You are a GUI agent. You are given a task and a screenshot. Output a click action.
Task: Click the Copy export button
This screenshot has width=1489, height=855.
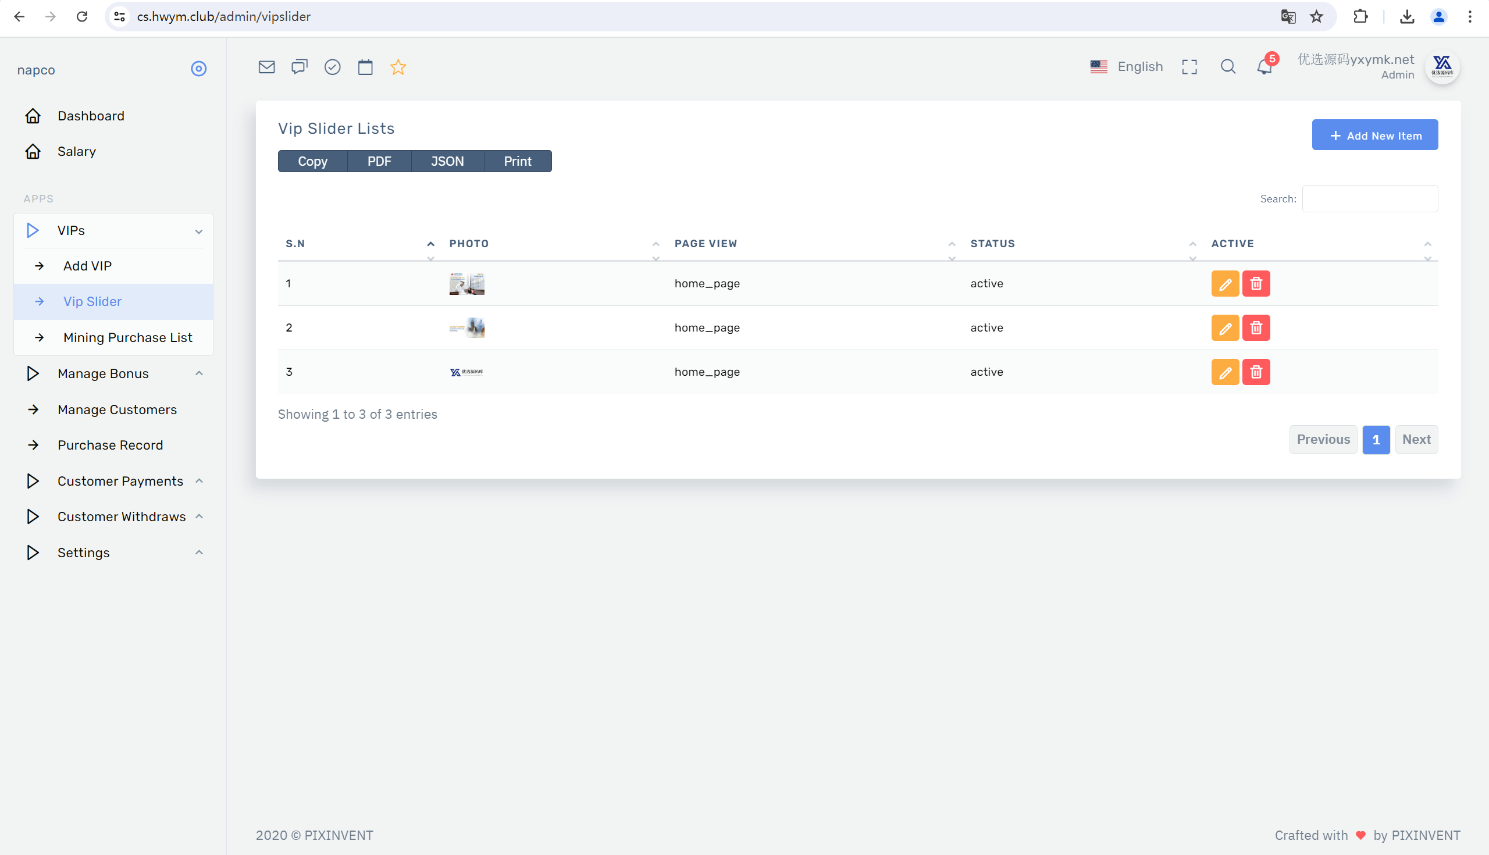(x=312, y=161)
